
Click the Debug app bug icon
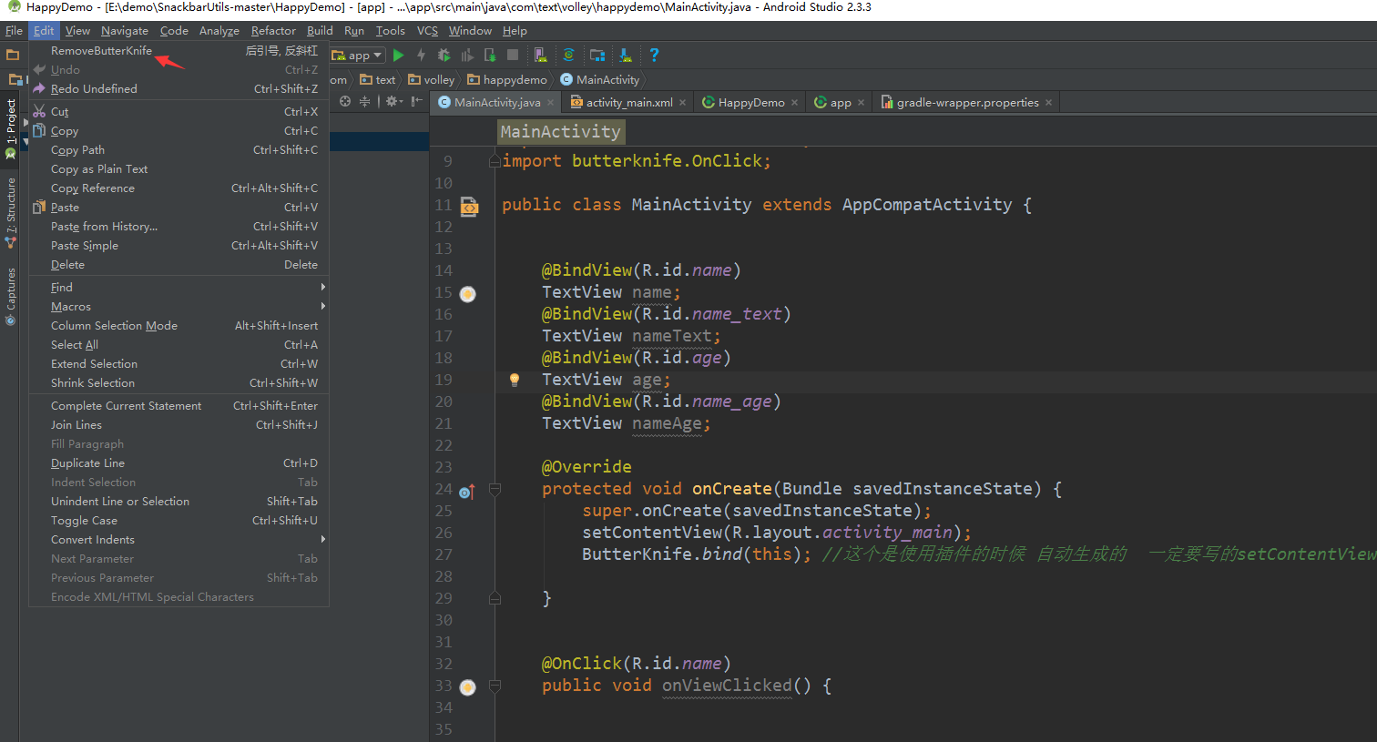tap(444, 56)
